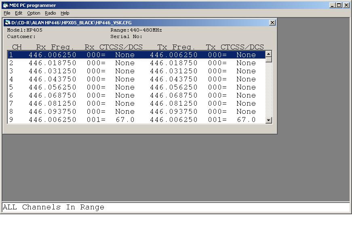Screen dimensions: 352x243
Task: Click channel 7 Rx CTCSS value None
Action: tap(124, 103)
